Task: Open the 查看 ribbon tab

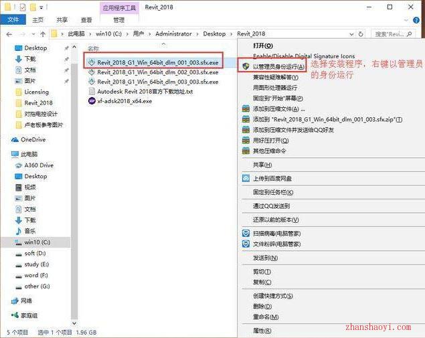Action: pyautogui.click(x=86, y=20)
